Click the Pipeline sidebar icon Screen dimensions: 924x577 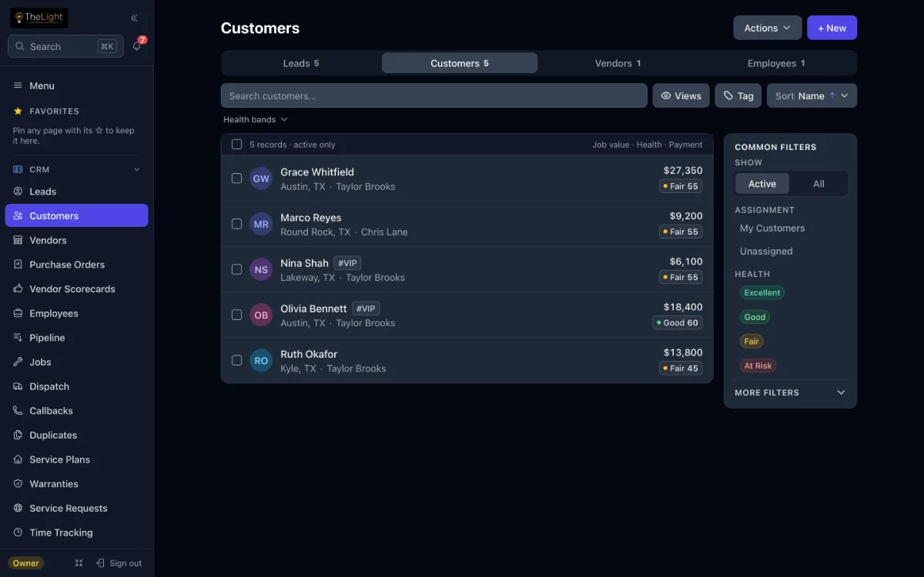click(18, 338)
